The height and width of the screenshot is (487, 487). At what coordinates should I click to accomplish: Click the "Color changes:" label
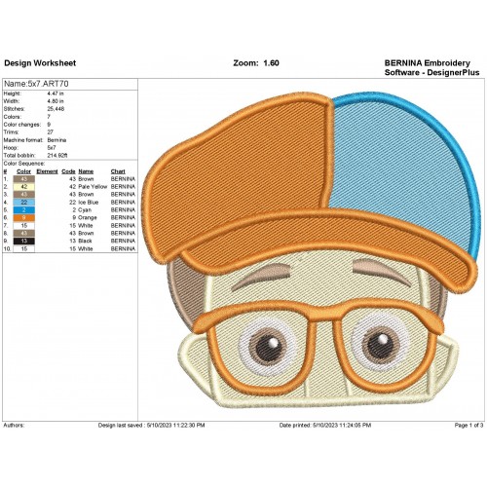(22, 125)
